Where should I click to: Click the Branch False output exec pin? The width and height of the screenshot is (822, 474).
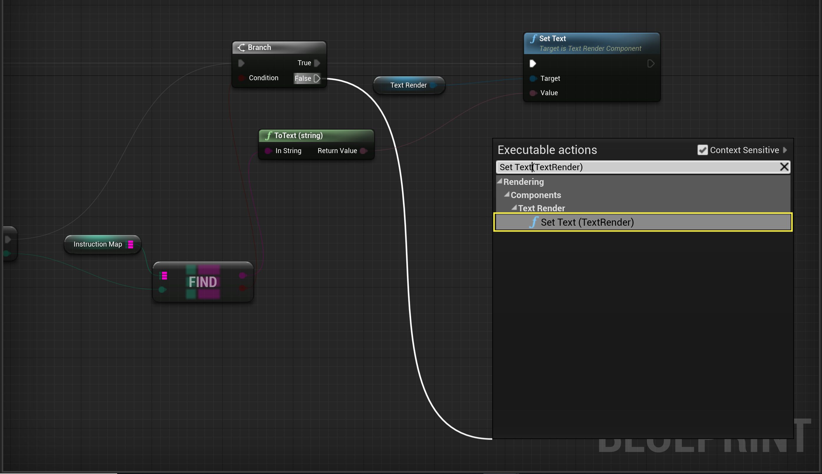click(x=316, y=78)
